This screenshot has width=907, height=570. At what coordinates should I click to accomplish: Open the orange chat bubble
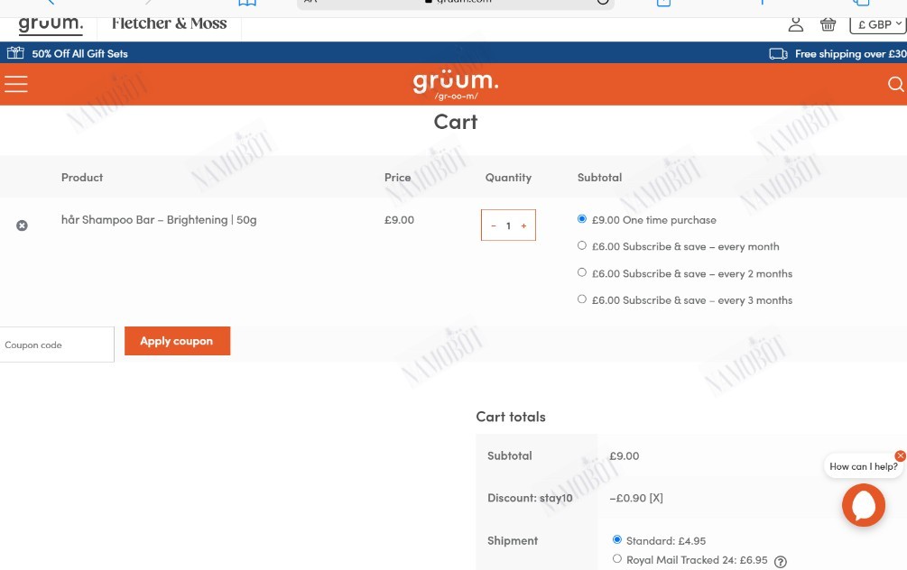(x=863, y=506)
